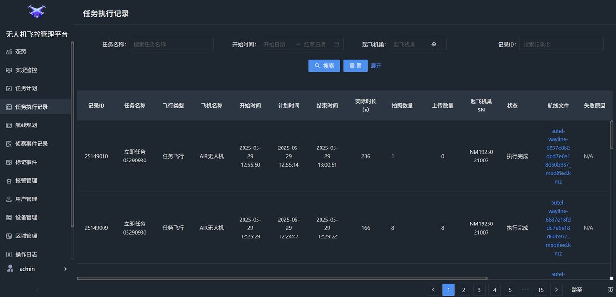Click the 起飞机巢SN column header
The width and height of the screenshot is (616, 297).
point(481,105)
